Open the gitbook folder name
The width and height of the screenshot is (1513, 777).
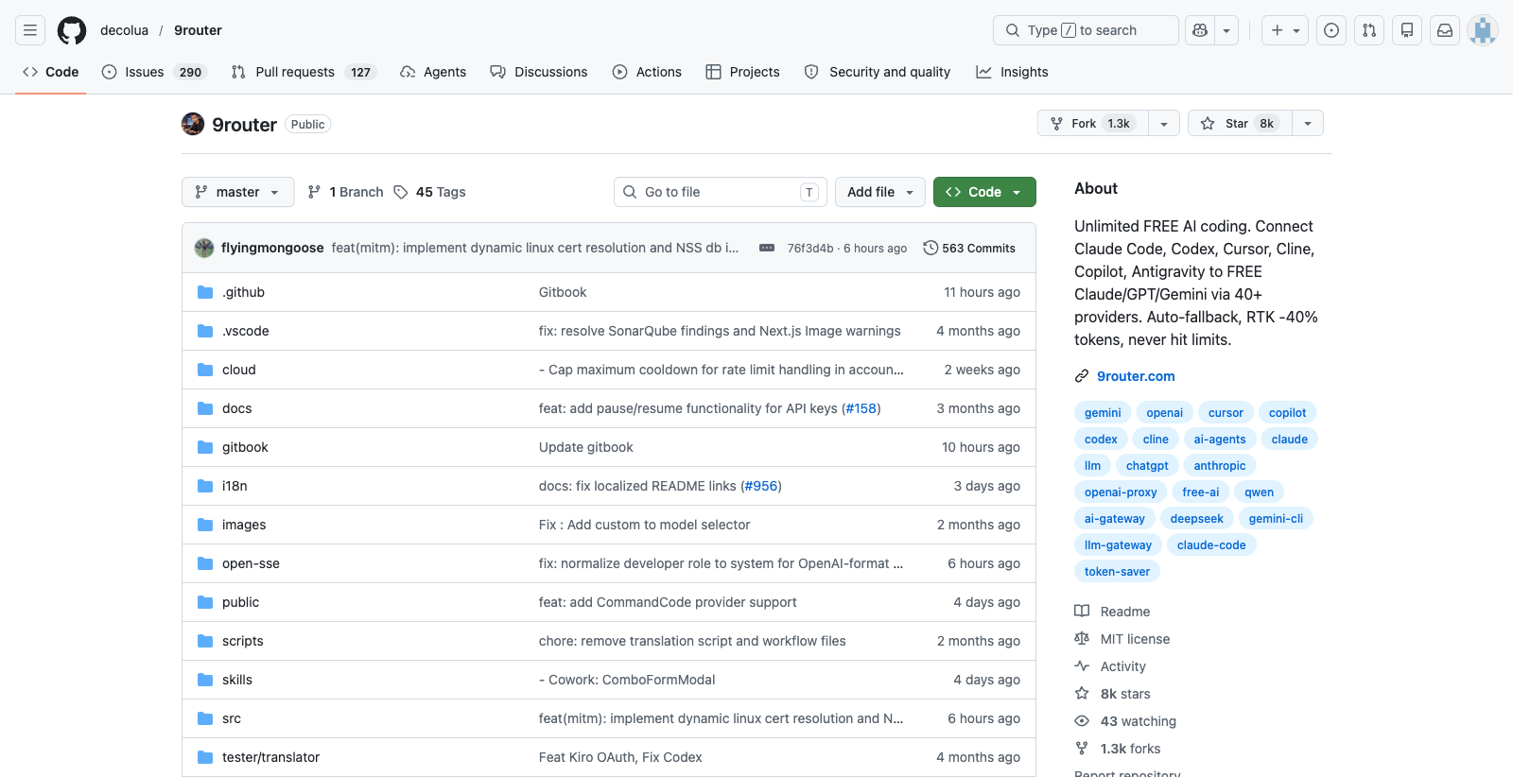click(245, 447)
